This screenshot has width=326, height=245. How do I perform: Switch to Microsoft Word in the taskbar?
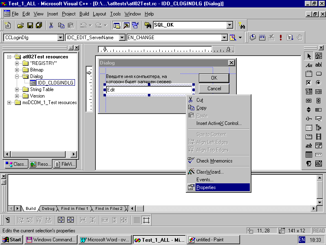105,240
